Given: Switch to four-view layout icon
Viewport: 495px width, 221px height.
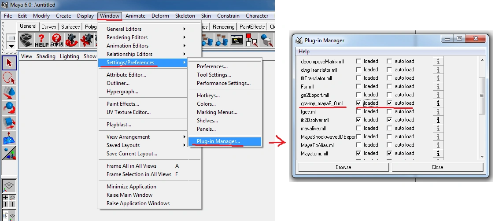Looking at the screenshot, I should (x=9, y=201).
